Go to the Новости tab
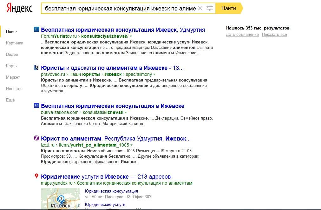This screenshot has width=321, height=210. [x=14, y=89]
